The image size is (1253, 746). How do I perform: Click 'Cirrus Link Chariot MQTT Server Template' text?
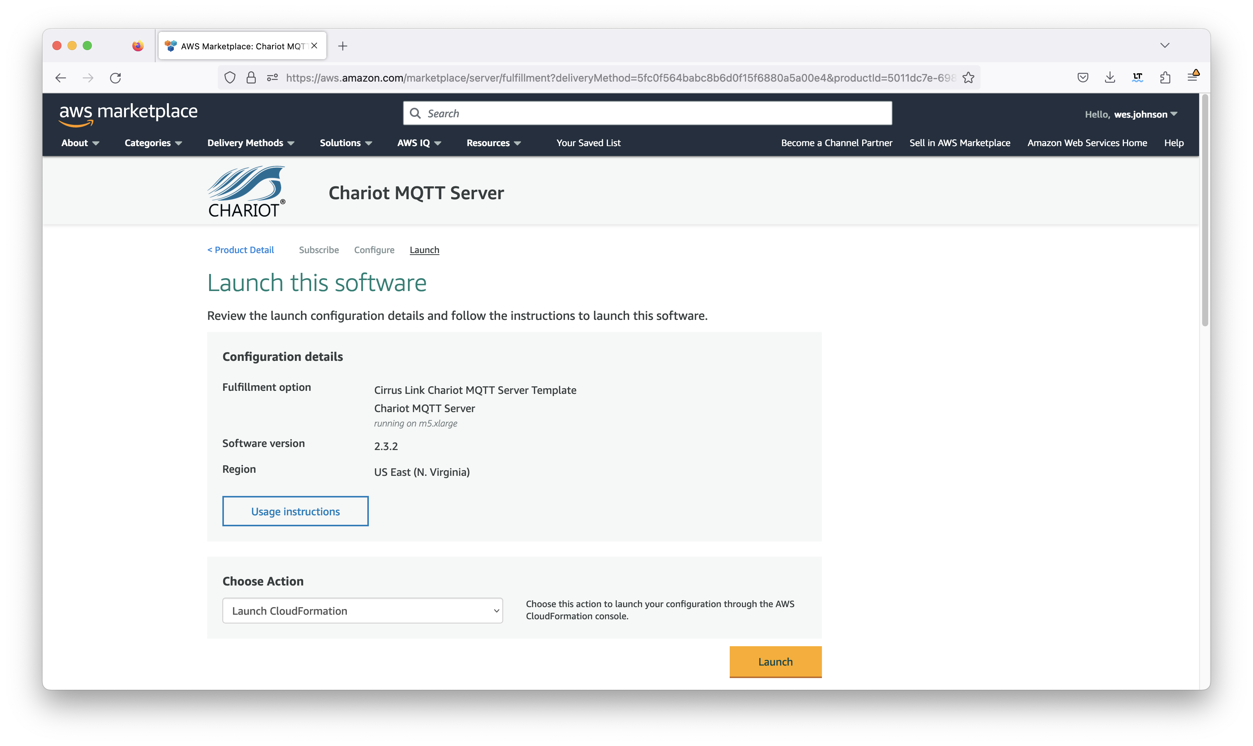[x=475, y=390]
